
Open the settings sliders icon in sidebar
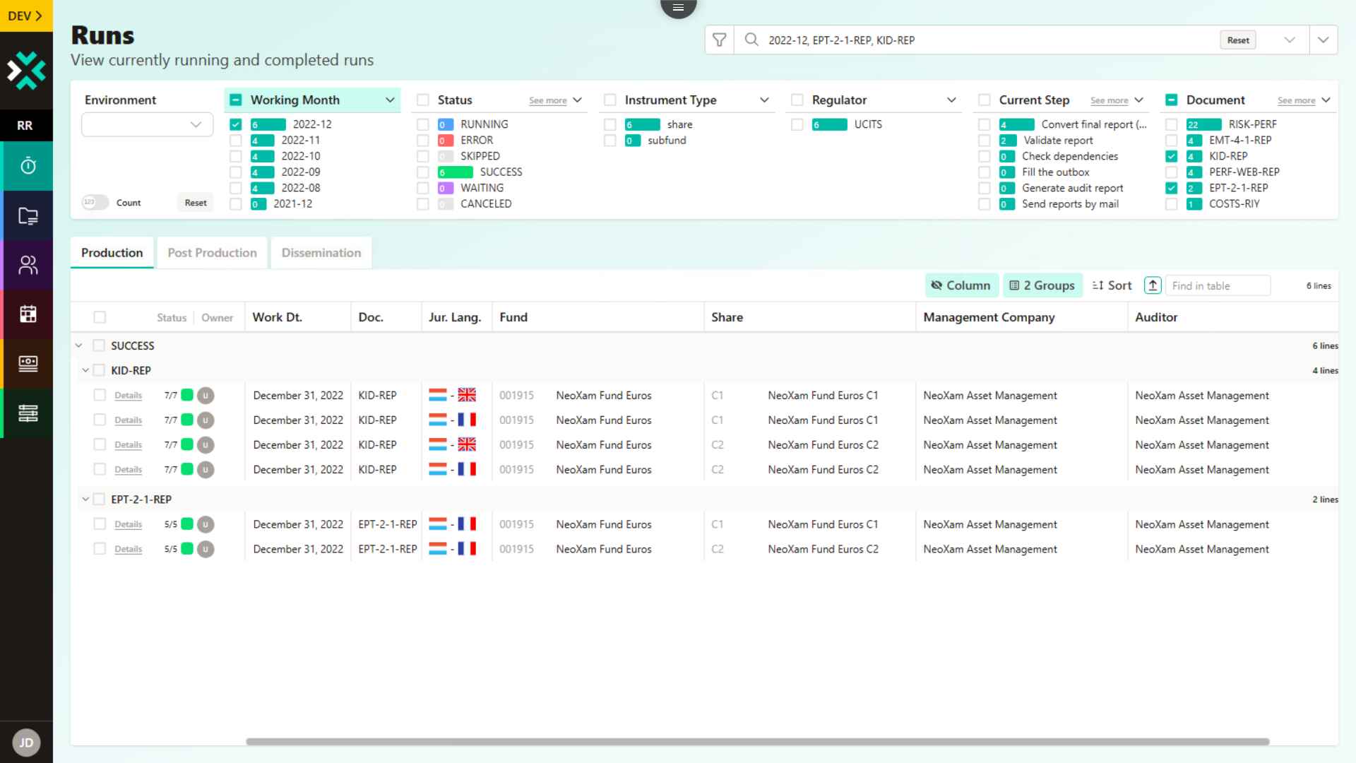coord(28,413)
